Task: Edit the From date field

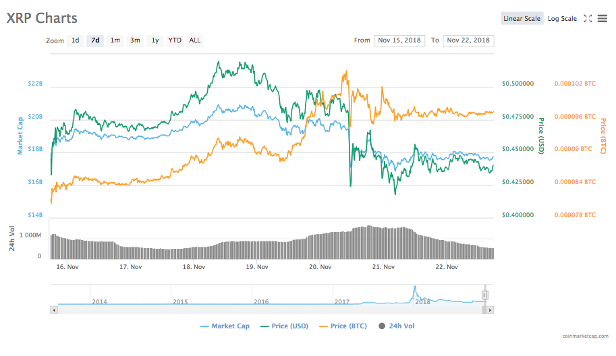Action: (399, 40)
